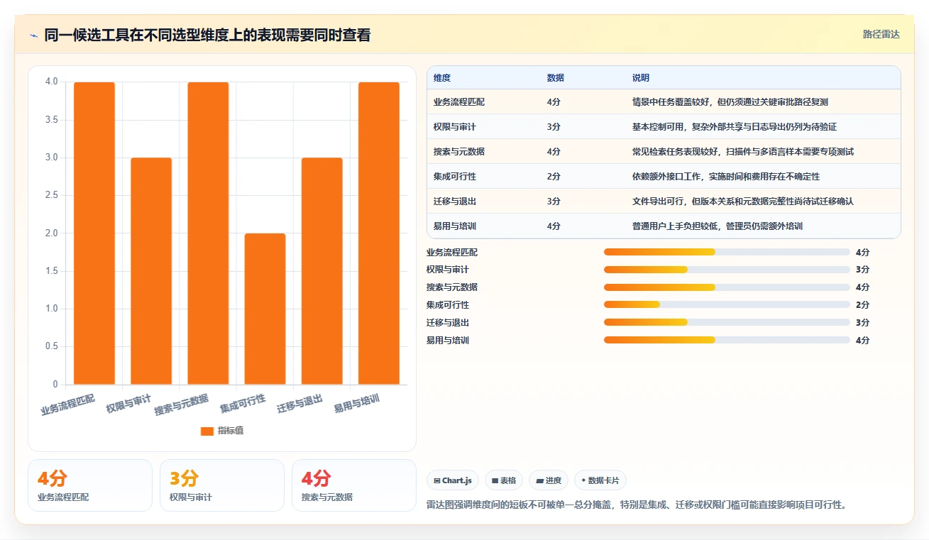Click the 搜索与元数据 label in the progress list
The image size is (929, 540).
click(452, 287)
